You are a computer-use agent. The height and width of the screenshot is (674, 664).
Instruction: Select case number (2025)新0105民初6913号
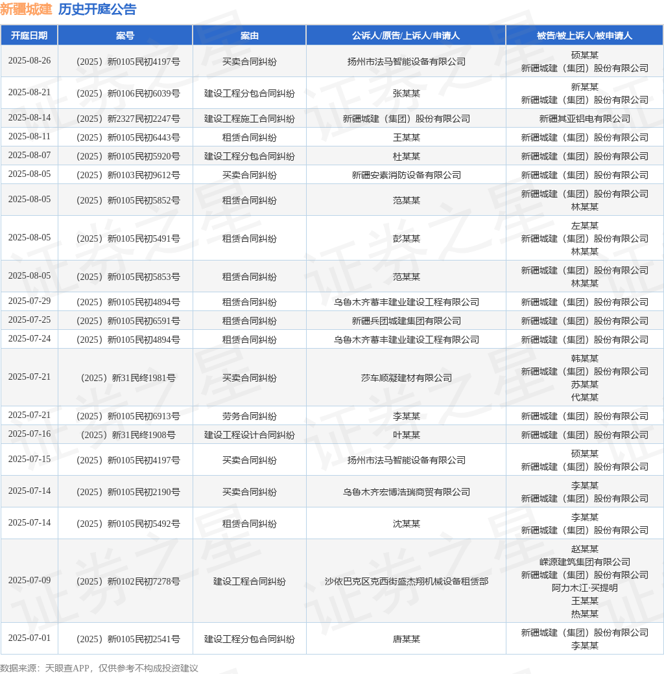tap(128, 417)
